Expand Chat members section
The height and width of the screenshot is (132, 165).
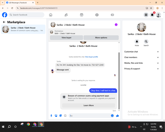pyautogui.click(x=142, y=57)
